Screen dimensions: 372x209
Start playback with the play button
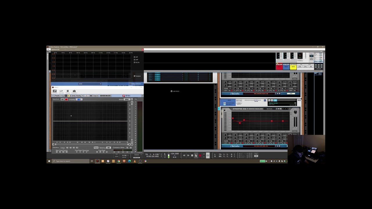[x=196, y=156]
